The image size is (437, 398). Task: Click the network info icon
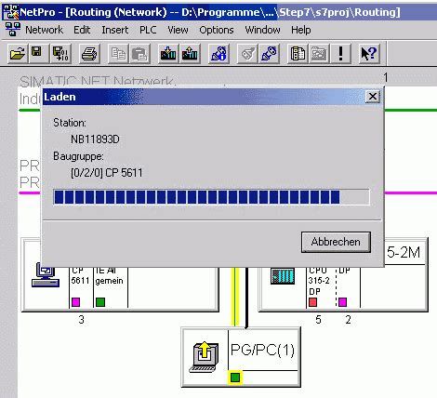pos(218,54)
